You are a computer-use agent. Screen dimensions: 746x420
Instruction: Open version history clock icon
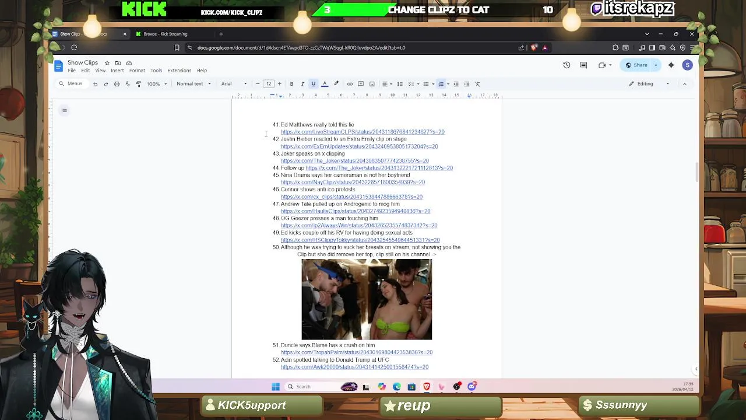tap(566, 65)
